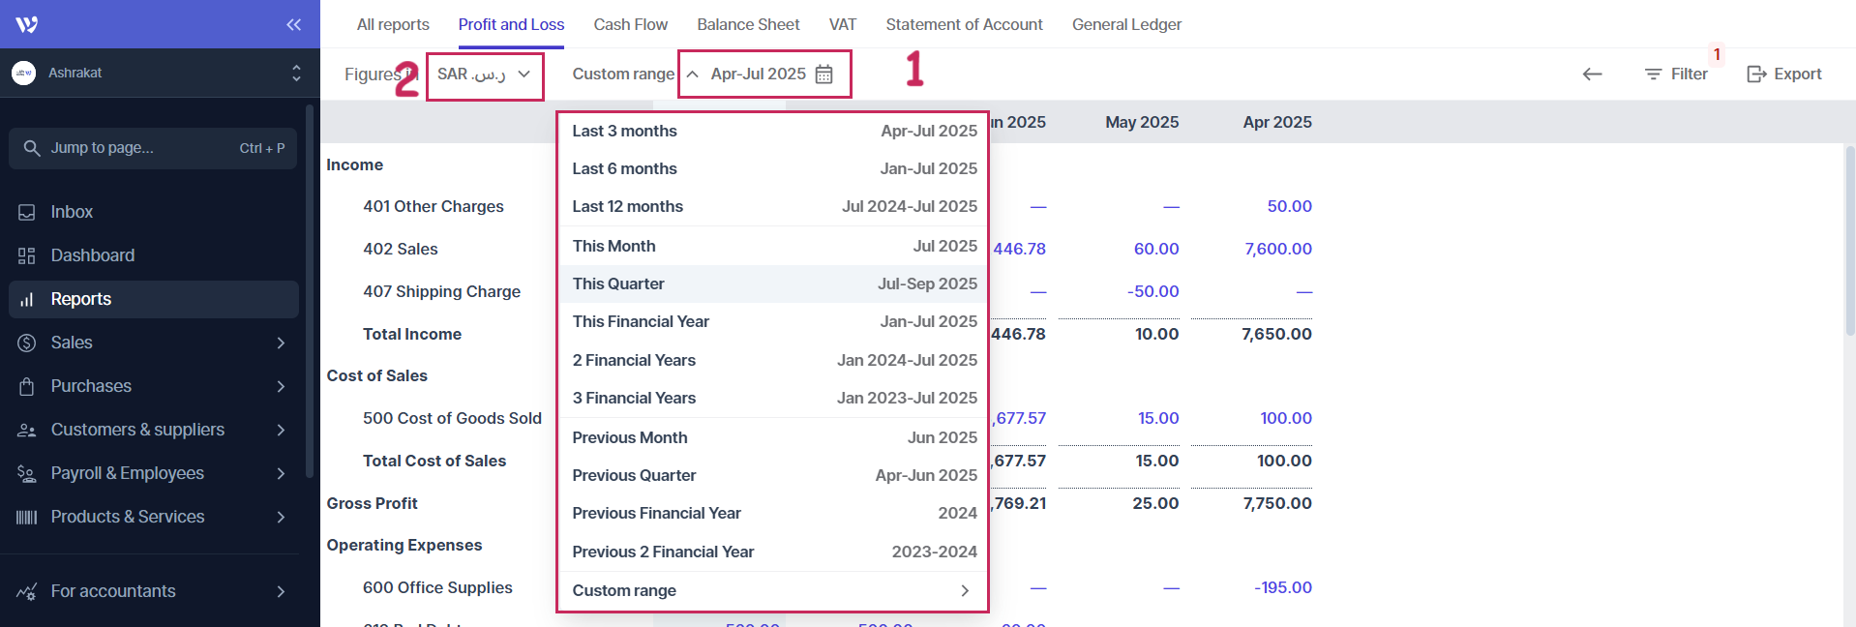1856x627 pixels.
Task: Expand Payroll & Employees in sidebar
Action: (x=153, y=473)
